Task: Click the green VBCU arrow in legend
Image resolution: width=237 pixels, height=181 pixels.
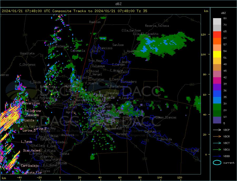Action: coord(217,150)
